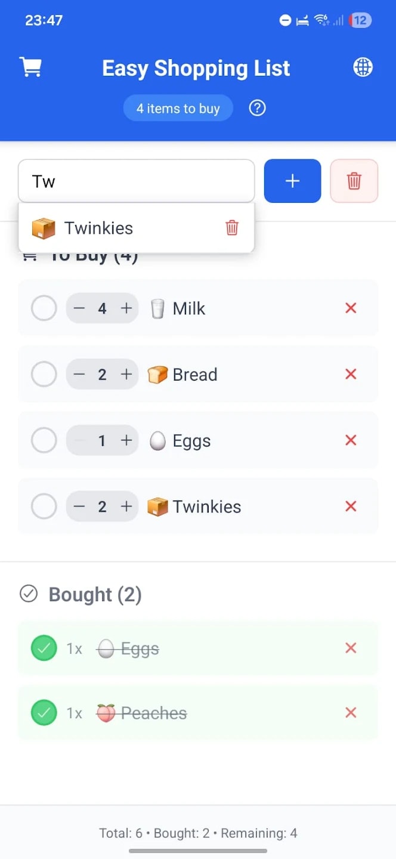This screenshot has width=396, height=859.
Task: Remove the bought Eggs entry using red X
Action: tap(351, 648)
